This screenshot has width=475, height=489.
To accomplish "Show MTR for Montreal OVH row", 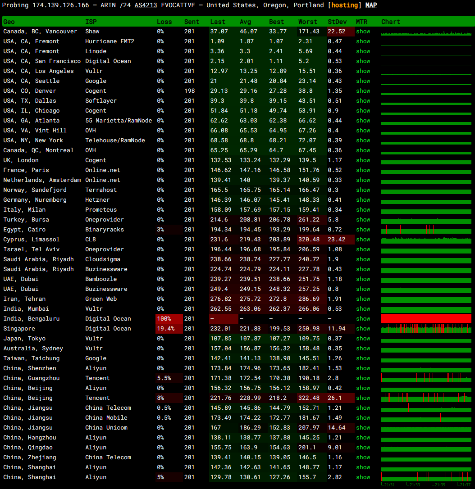I will coord(363,150).
